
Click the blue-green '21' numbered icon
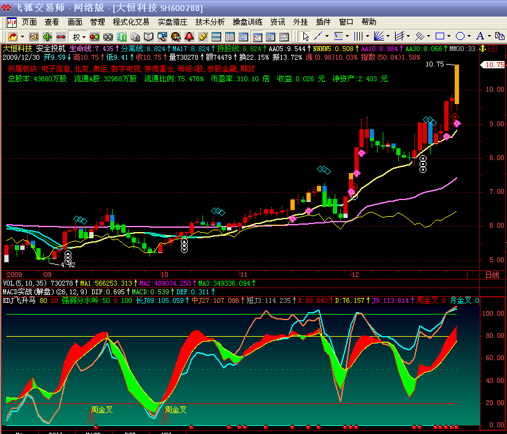click(x=122, y=36)
